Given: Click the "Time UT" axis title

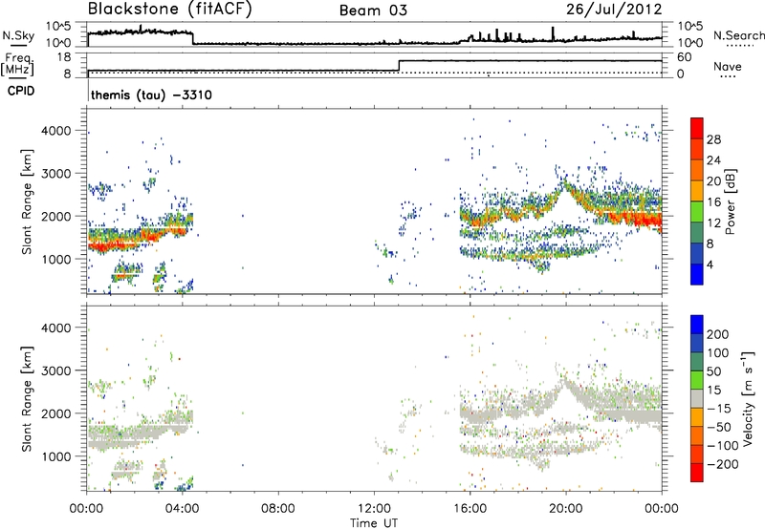Looking at the screenshot, I should (x=374, y=523).
